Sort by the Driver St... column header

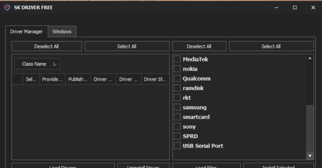click(x=155, y=79)
